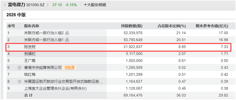This screenshot has height=100, width=236.
Task: Open the detail icon beside 关联方或一致行动人组2
Action: 67,33
